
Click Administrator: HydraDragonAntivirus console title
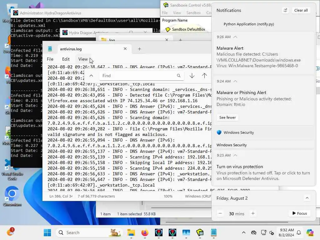tap(50, 13)
